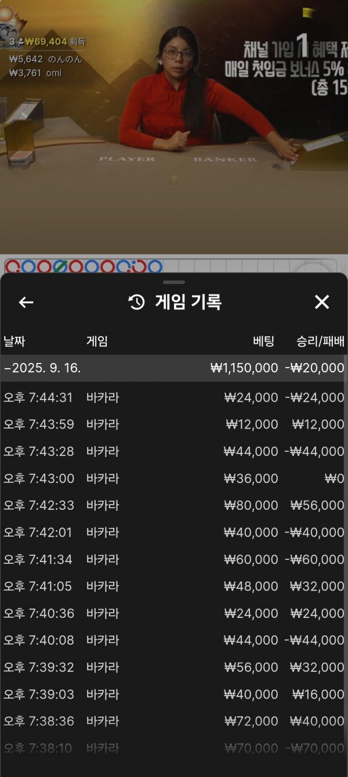Select the 오후 7:39:32 ₩56,000 bet entry
This screenshot has height=777, width=348.
174,667
